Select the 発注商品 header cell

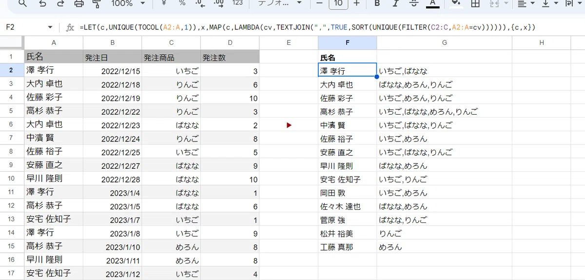tap(171, 57)
